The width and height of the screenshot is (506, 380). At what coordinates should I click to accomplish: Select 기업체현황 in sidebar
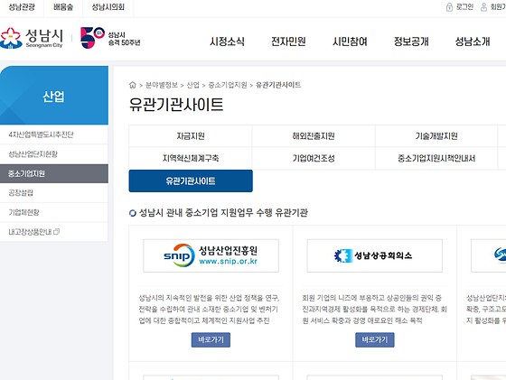(x=54, y=212)
